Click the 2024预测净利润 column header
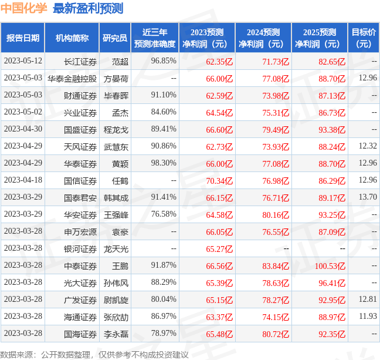380x360 pixels. click(263, 38)
